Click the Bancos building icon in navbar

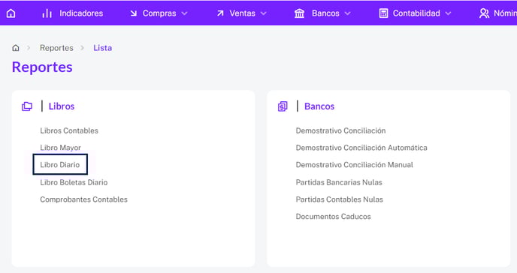pos(299,13)
